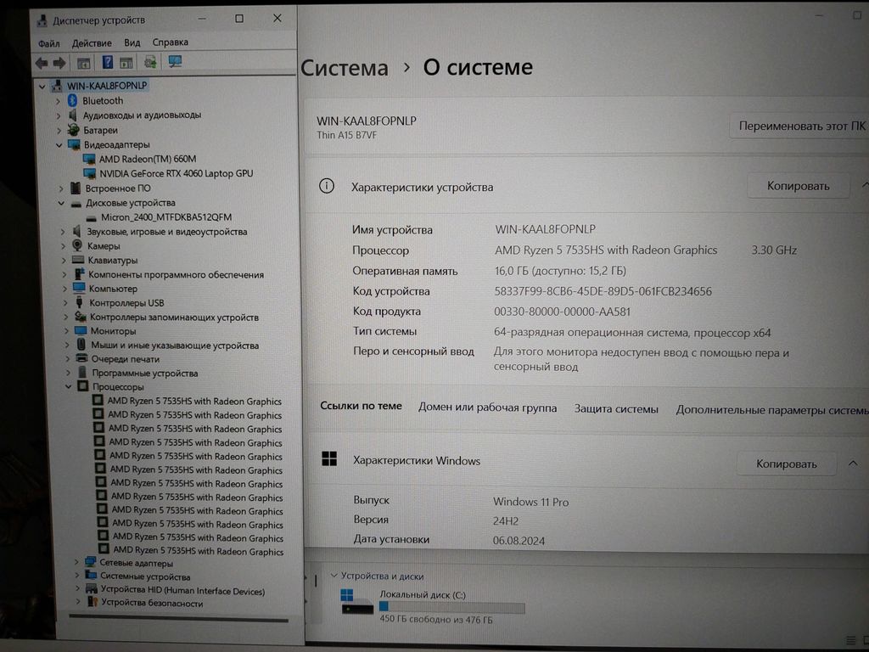Click the version value "24H2"
Screen dimensions: 869x652
(506, 521)
